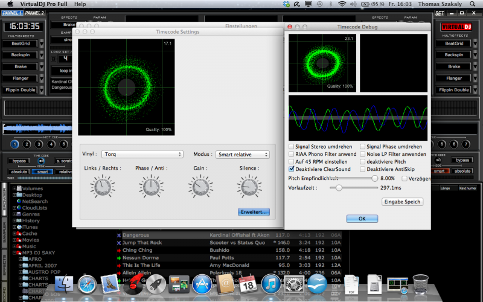Click blue X icon beside Dangerous track
The height and width of the screenshot is (302, 483).
click(119, 235)
